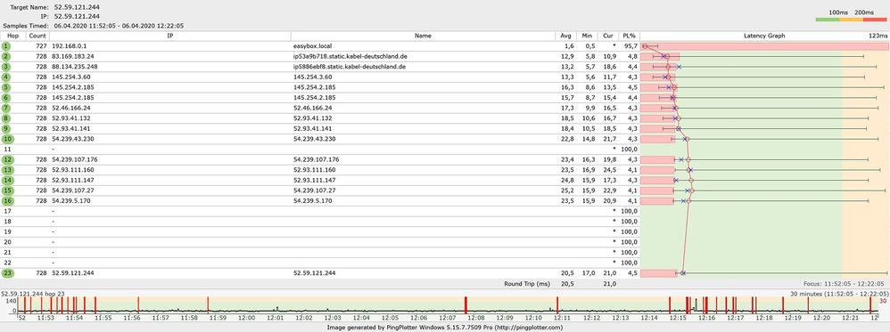Click the green 100ms legend bar
The height and width of the screenshot is (332, 890).
pos(828,20)
